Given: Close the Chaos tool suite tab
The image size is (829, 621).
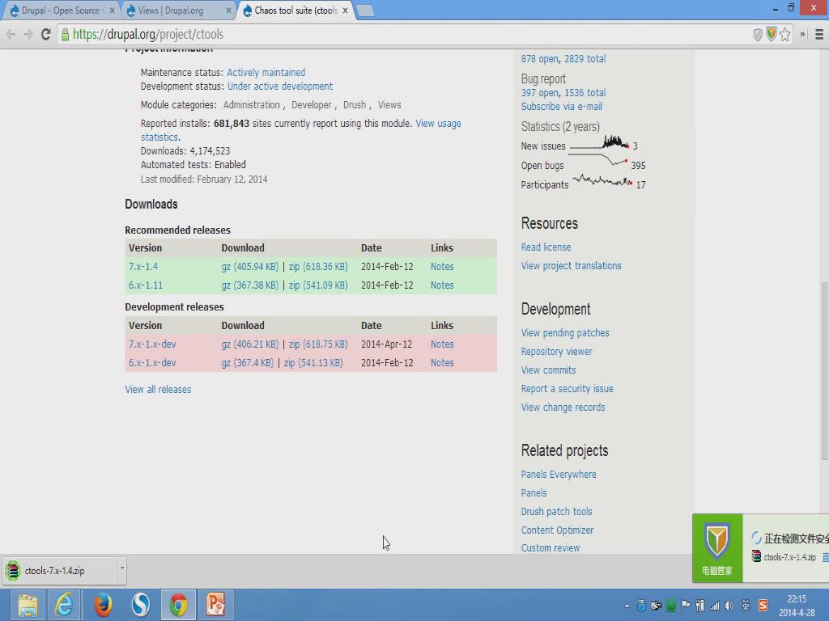Looking at the screenshot, I should (345, 11).
